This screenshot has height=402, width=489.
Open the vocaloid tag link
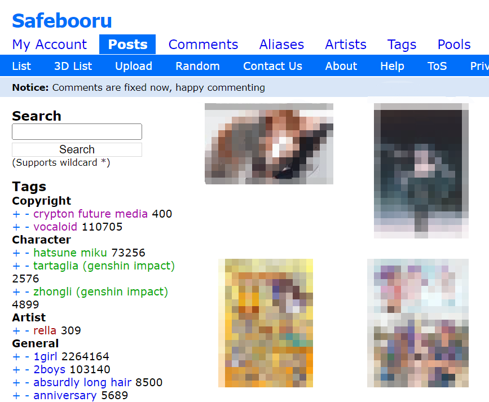(55, 227)
